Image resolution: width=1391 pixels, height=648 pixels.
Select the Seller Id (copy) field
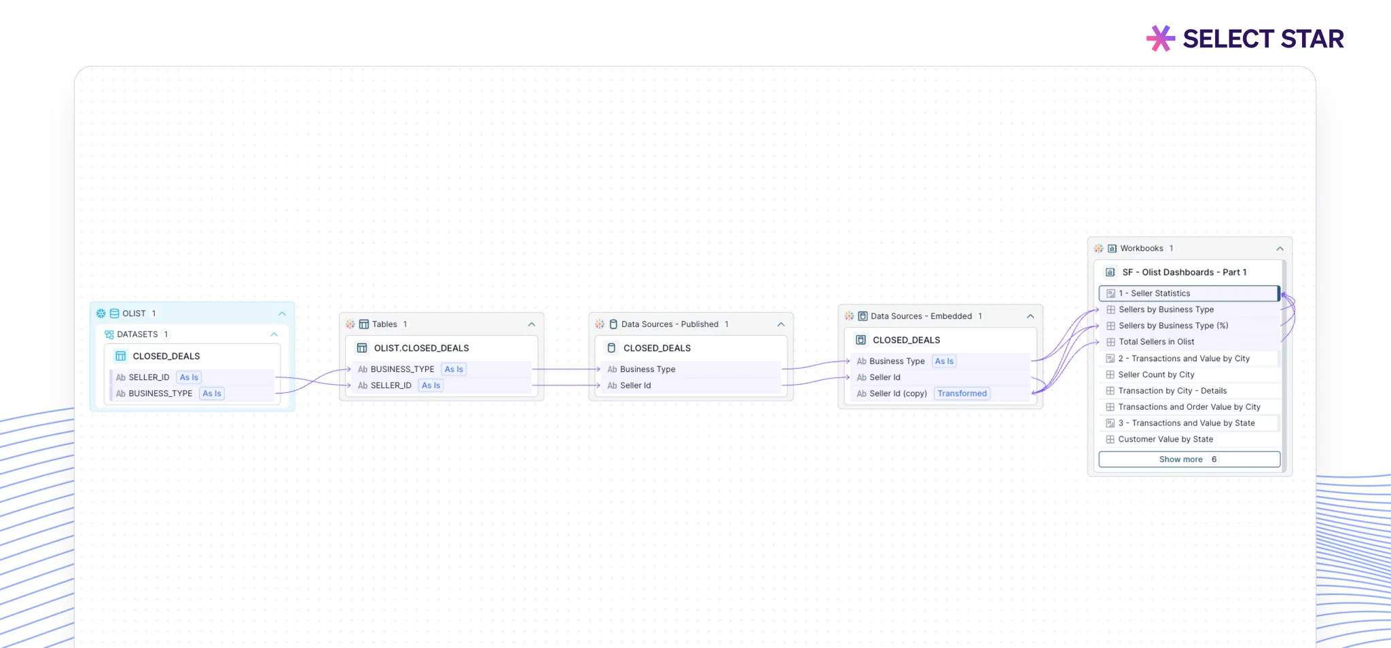coord(898,394)
